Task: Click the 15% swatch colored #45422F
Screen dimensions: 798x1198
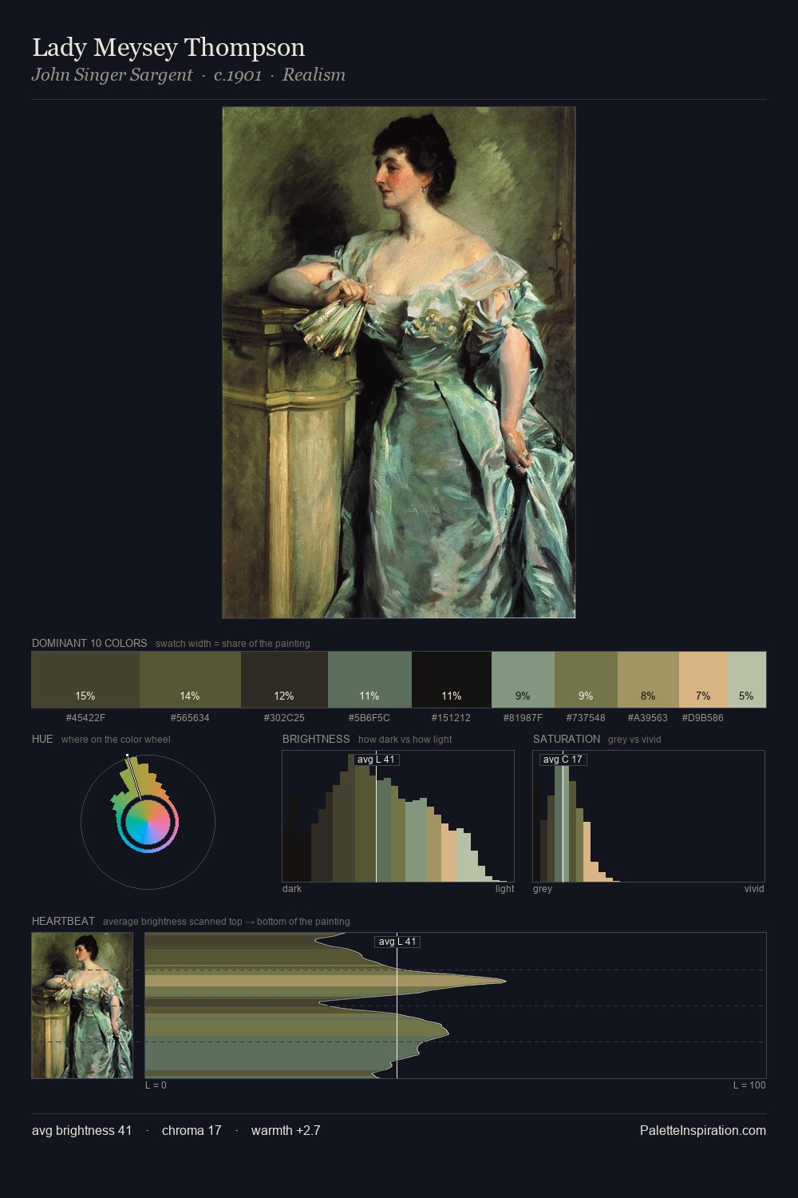Action: click(x=85, y=680)
